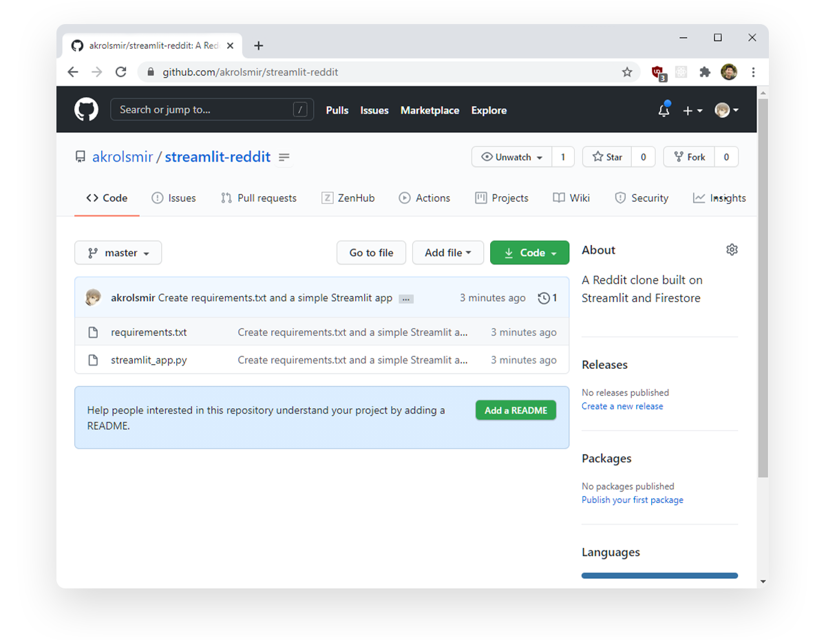Image resolution: width=826 pixels, height=640 pixels.
Task: Open the jump-to menu icon beside repo name
Action: (x=284, y=158)
